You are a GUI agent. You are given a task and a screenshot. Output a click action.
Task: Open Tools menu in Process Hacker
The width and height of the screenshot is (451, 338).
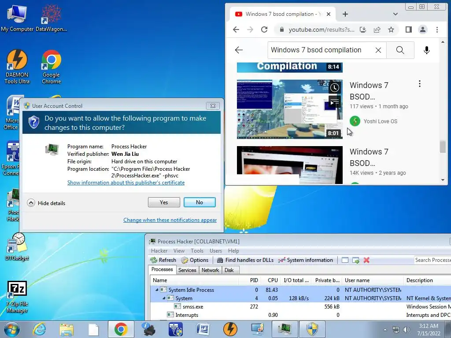[197, 250]
